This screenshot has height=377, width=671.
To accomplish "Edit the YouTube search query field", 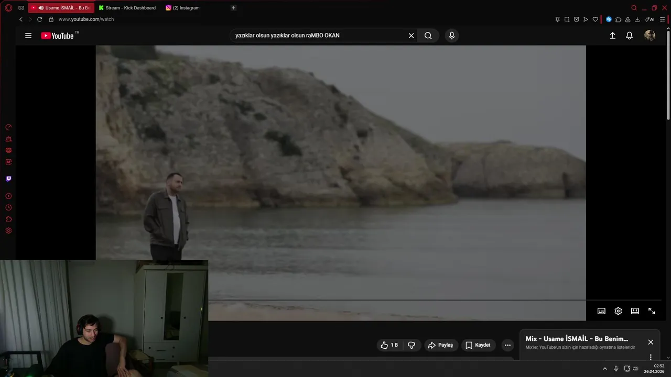I will click(x=320, y=36).
